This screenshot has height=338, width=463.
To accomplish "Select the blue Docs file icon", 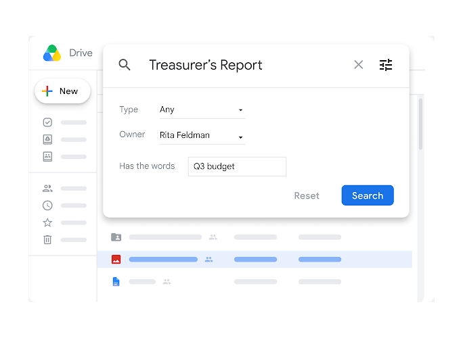I will coord(116,282).
